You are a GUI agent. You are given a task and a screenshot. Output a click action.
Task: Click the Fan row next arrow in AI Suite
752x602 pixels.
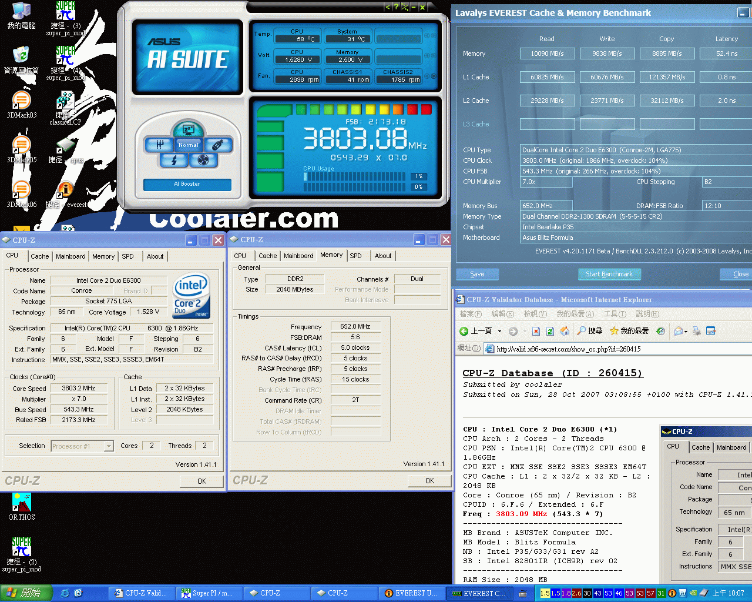point(434,76)
